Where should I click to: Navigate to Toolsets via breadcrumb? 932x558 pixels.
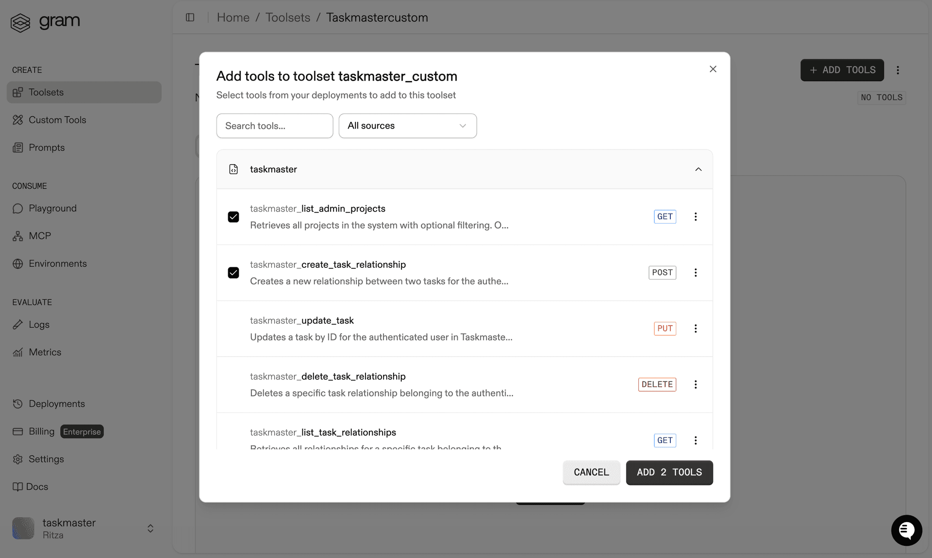pos(287,17)
